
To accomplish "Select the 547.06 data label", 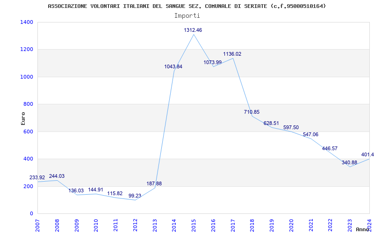I will [x=310, y=134].
